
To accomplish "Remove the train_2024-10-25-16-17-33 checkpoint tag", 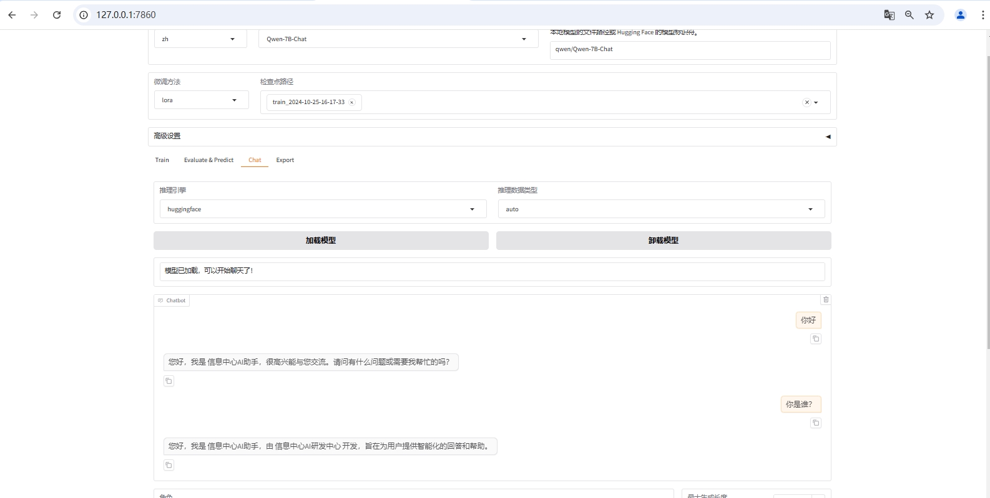I will pyautogui.click(x=352, y=102).
